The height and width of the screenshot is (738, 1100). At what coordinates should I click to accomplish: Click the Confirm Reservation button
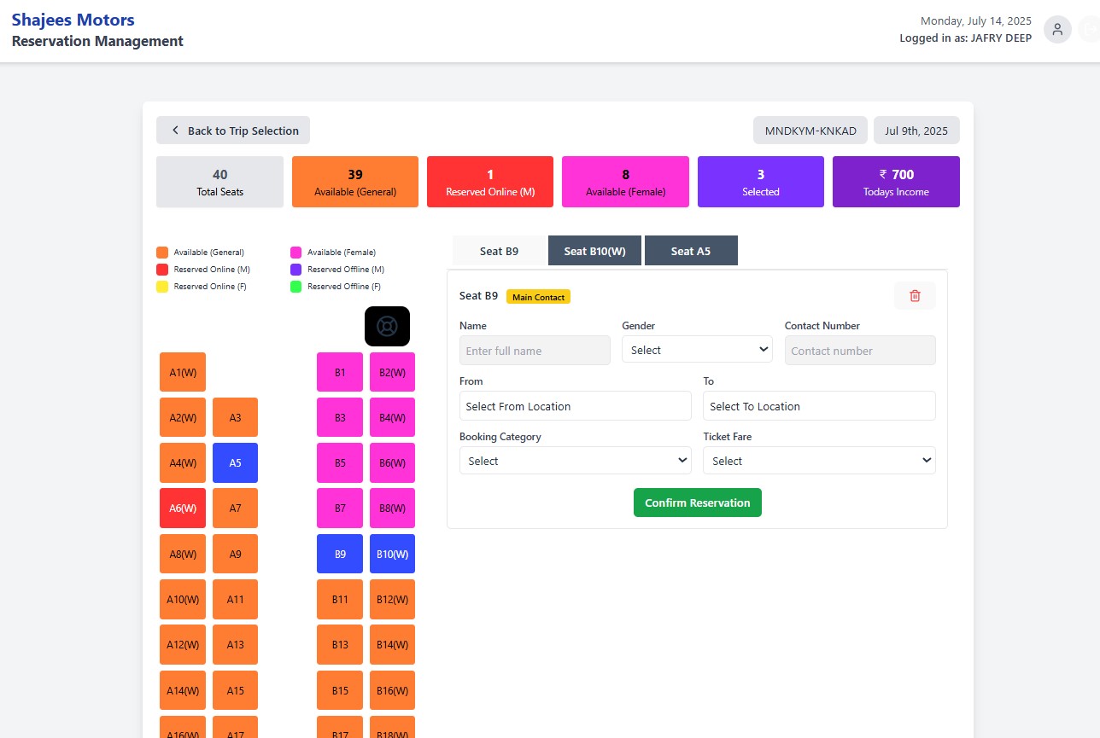697,503
